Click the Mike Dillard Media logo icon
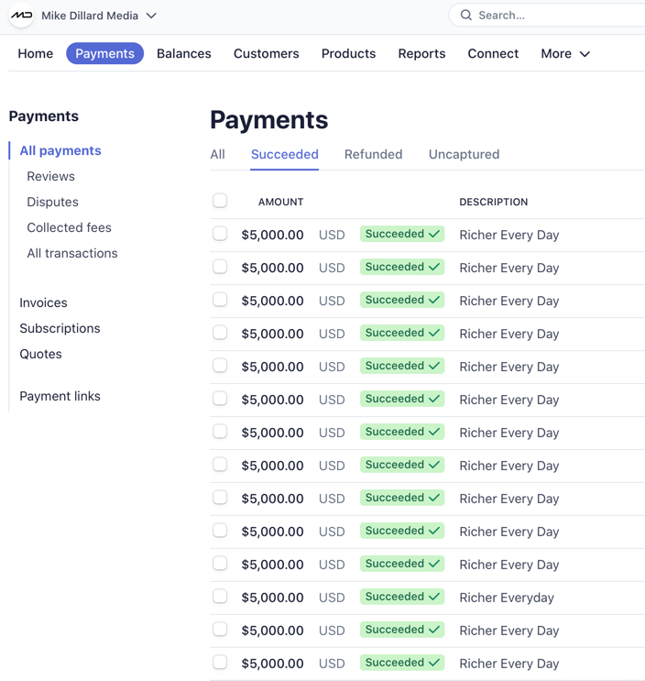 [21, 16]
